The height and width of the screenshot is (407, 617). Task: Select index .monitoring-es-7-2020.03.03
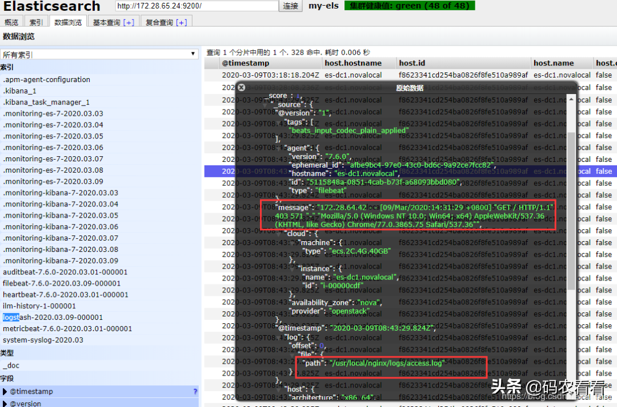pyautogui.click(x=53, y=113)
